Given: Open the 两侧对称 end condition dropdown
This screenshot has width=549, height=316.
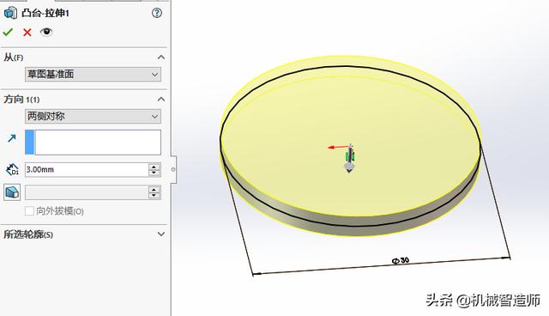Looking at the screenshot, I should tap(93, 116).
